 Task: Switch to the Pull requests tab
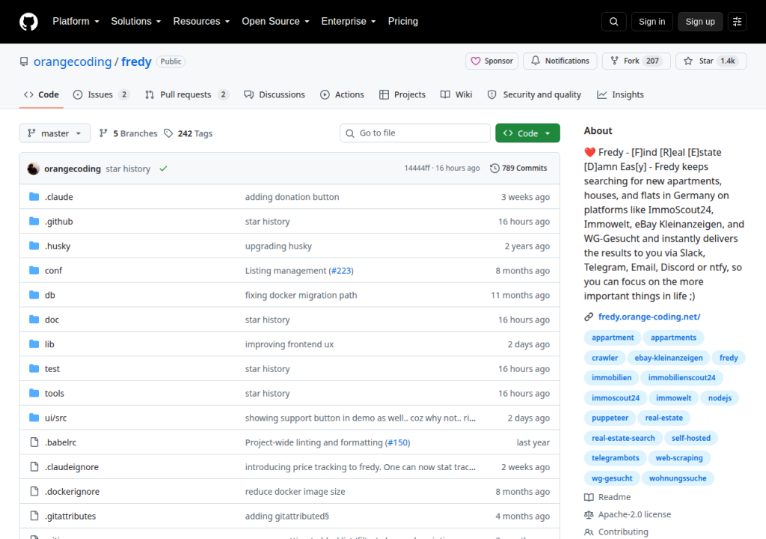[186, 94]
